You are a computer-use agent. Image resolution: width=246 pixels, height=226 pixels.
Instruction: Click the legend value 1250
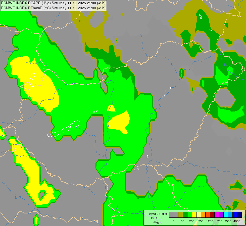click(x=210, y=221)
